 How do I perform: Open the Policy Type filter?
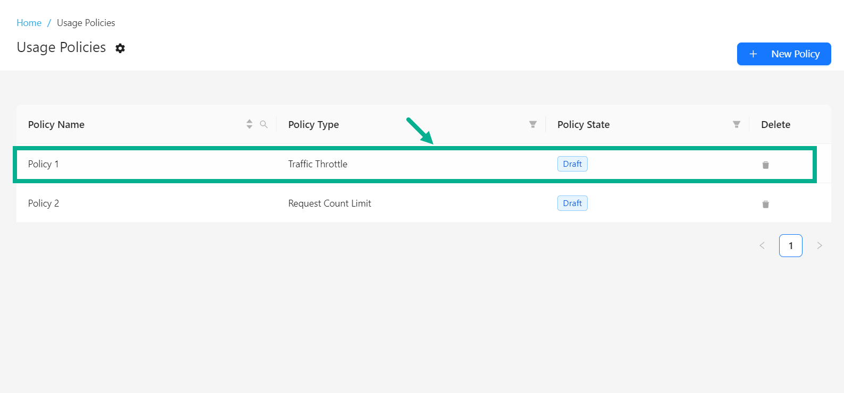pos(532,124)
